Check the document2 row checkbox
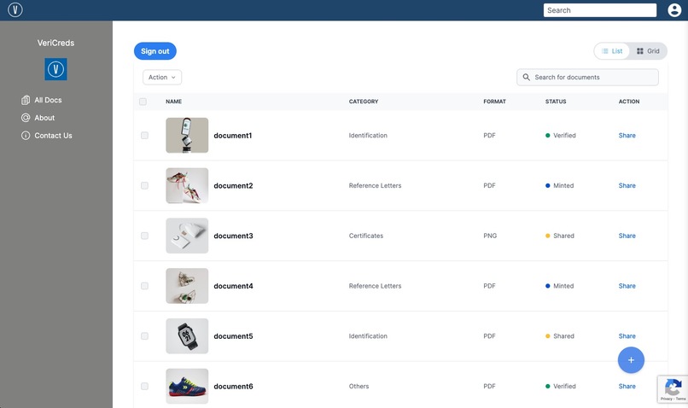The image size is (688, 408). click(x=144, y=185)
